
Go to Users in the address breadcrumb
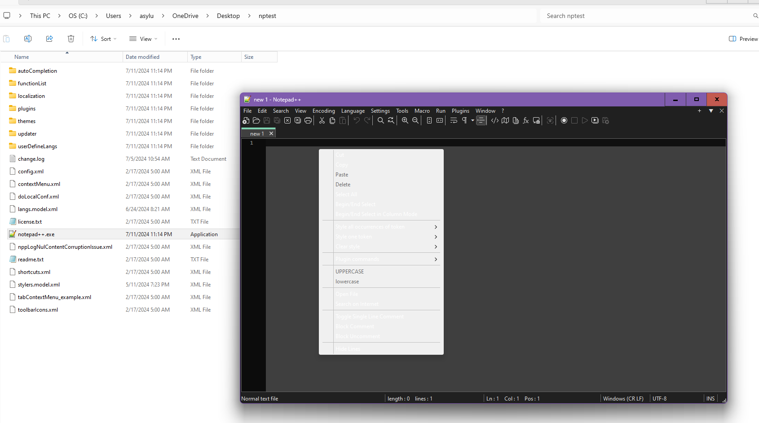point(114,16)
